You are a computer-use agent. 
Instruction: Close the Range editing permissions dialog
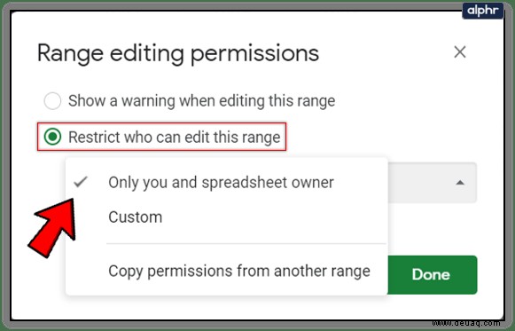pos(460,52)
